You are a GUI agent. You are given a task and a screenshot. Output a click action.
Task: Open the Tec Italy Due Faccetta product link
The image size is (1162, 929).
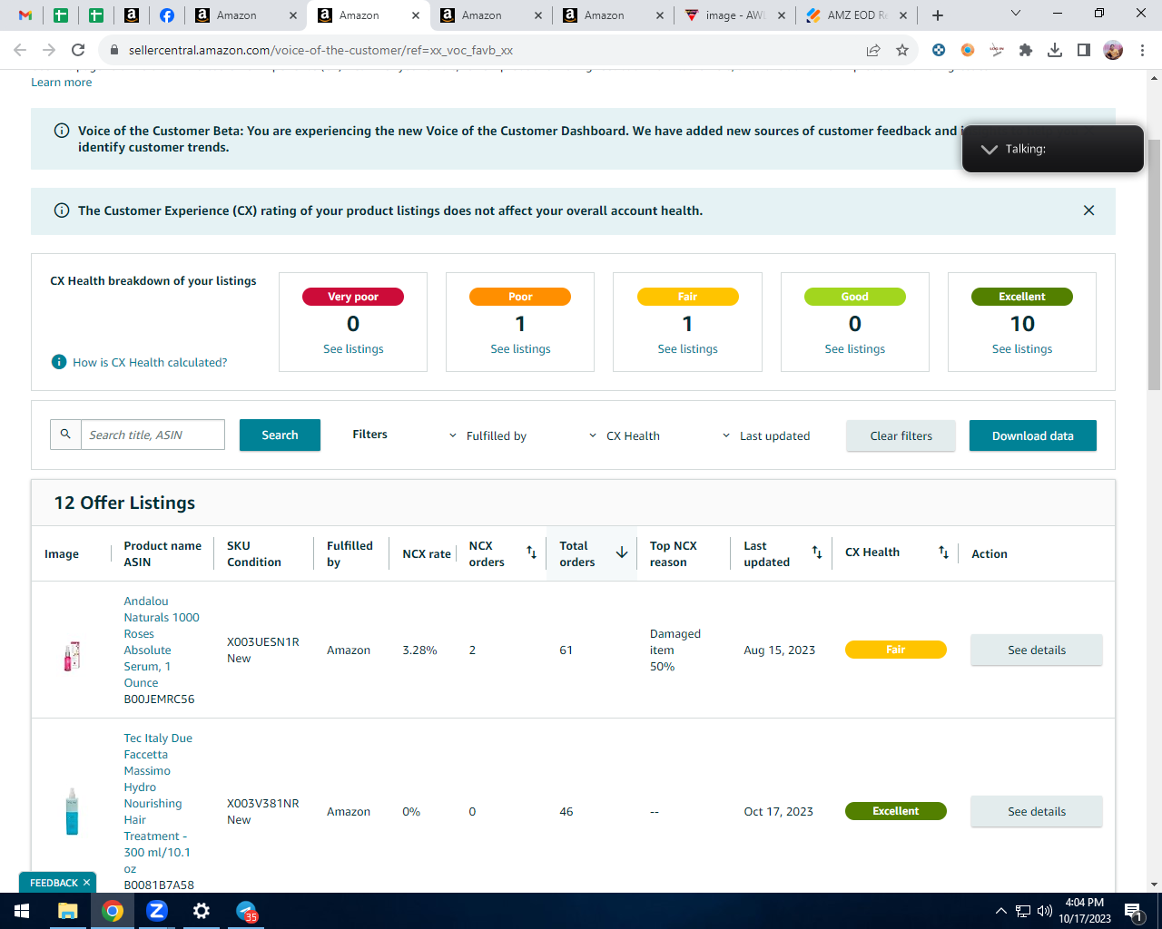tap(158, 803)
